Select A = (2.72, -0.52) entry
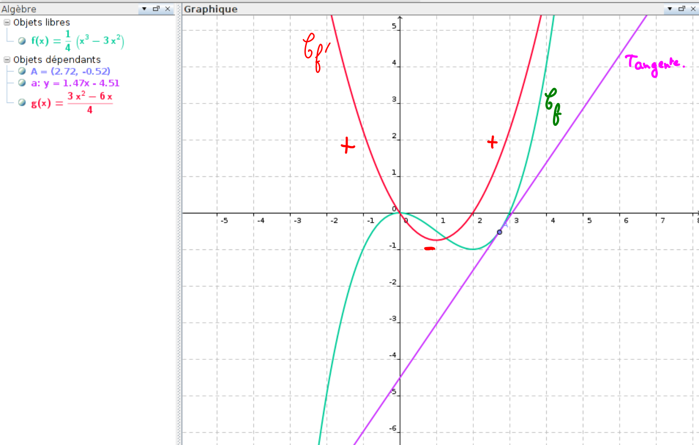 tap(70, 71)
